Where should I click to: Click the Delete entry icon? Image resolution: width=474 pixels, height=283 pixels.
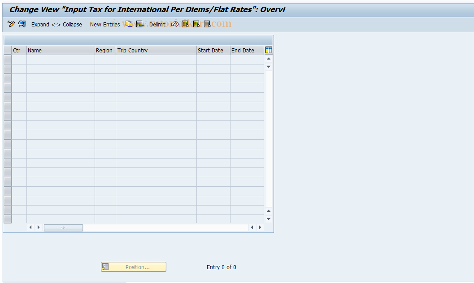[139, 24]
